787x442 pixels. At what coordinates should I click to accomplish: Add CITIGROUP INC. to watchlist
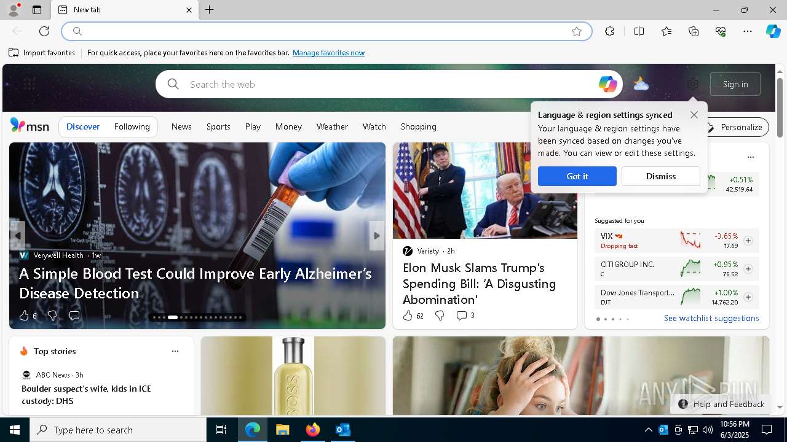[x=748, y=269]
